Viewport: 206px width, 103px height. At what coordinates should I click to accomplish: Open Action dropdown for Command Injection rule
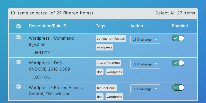pos(145,39)
